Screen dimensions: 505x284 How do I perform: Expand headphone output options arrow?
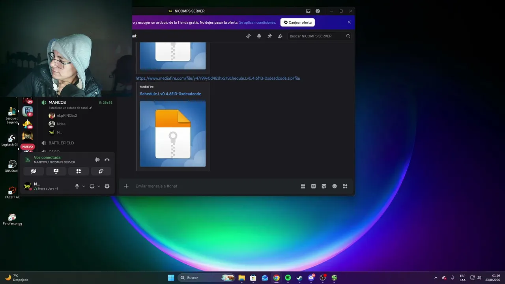(x=99, y=186)
